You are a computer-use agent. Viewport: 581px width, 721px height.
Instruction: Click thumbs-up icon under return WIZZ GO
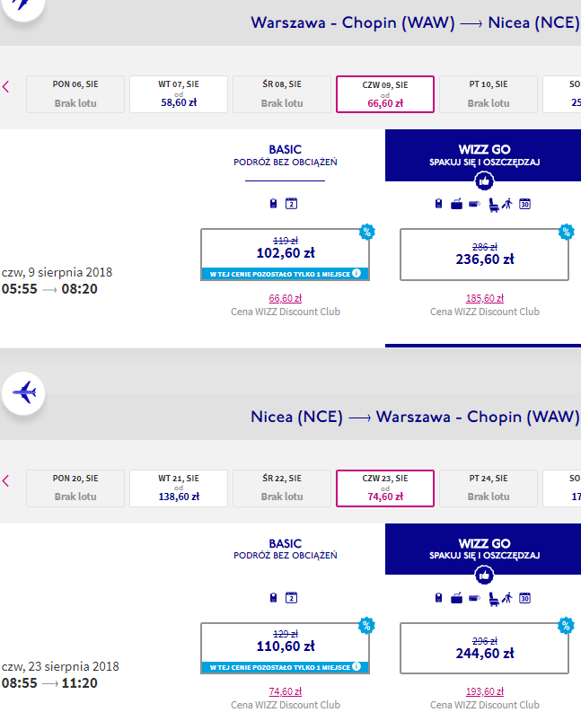(484, 575)
